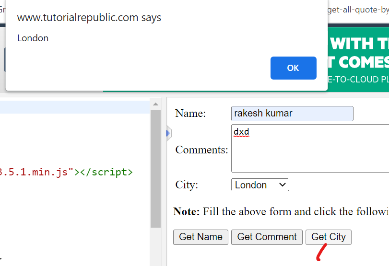This screenshot has width=389, height=266.
Task: Click the www.tutorialrepublic.com says alert title
Action: [x=89, y=18]
